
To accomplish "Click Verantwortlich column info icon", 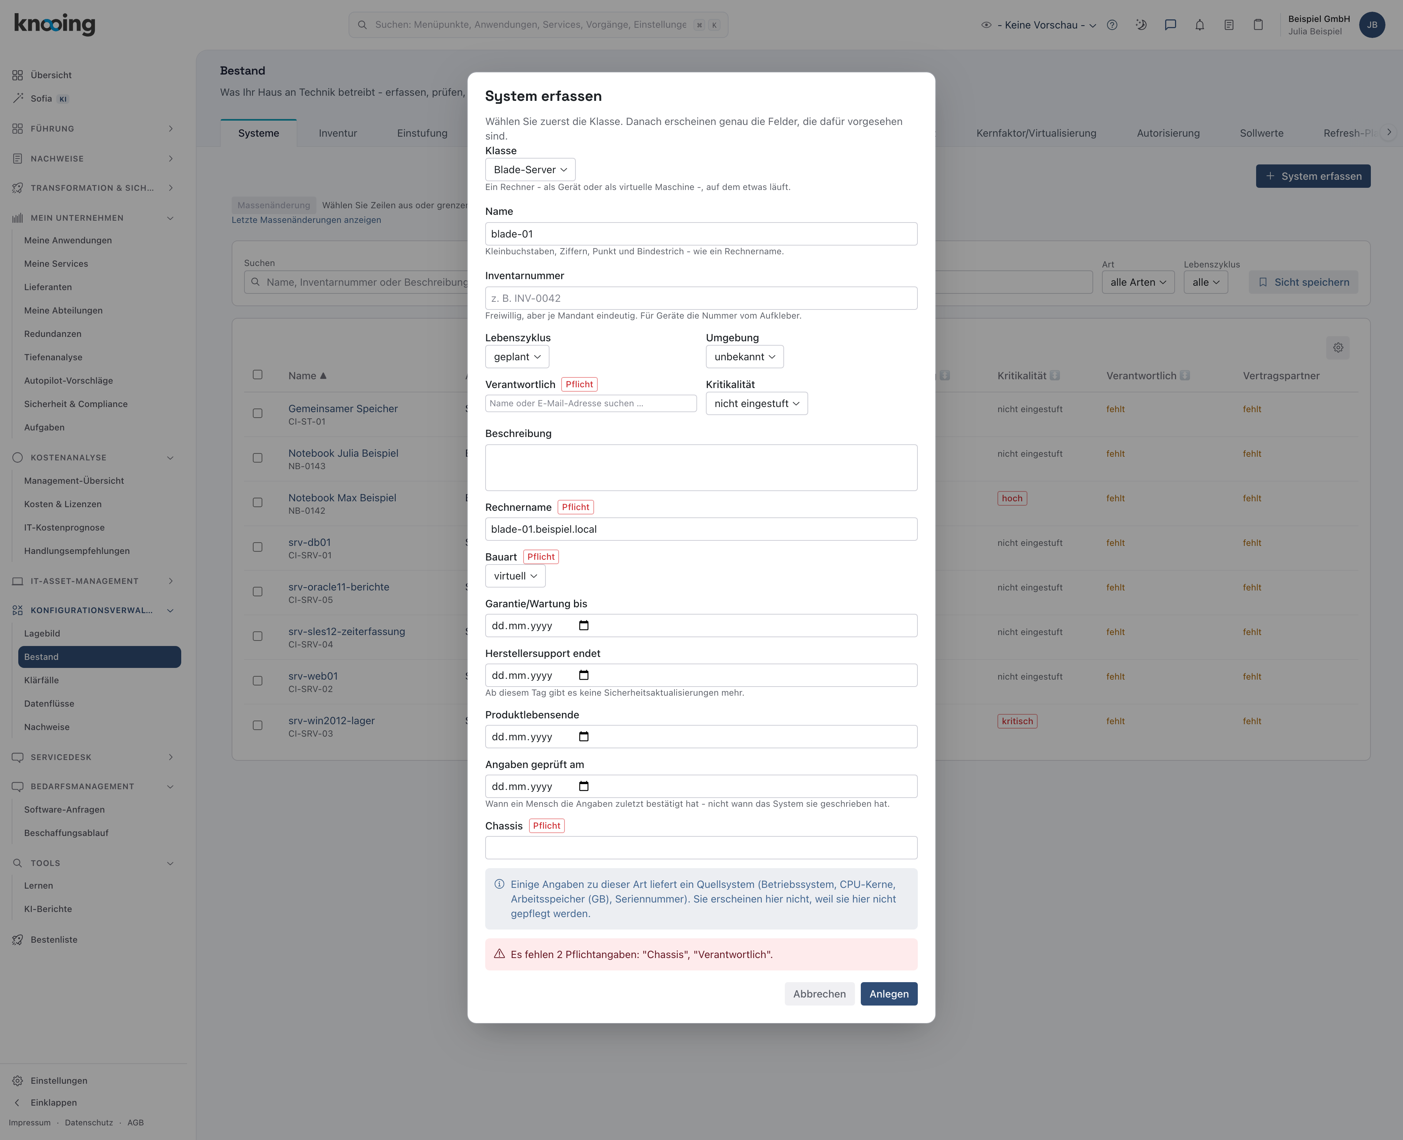I will [x=1185, y=376].
